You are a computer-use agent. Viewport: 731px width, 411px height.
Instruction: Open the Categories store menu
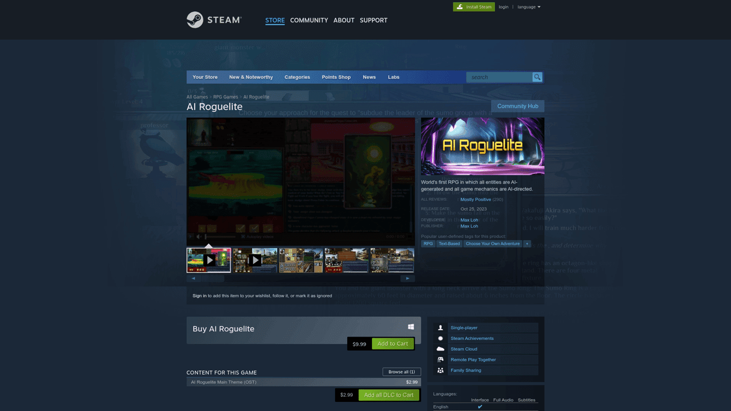[x=297, y=77]
